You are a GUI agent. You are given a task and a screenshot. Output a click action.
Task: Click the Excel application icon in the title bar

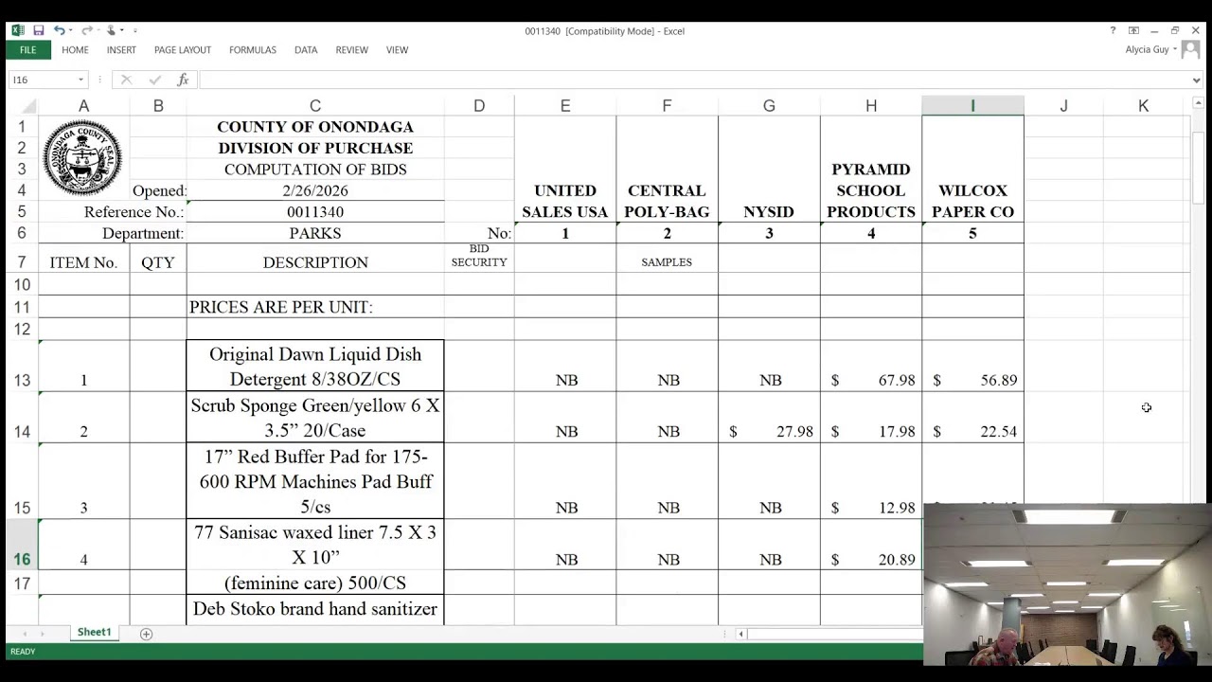[x=18, y=30]
